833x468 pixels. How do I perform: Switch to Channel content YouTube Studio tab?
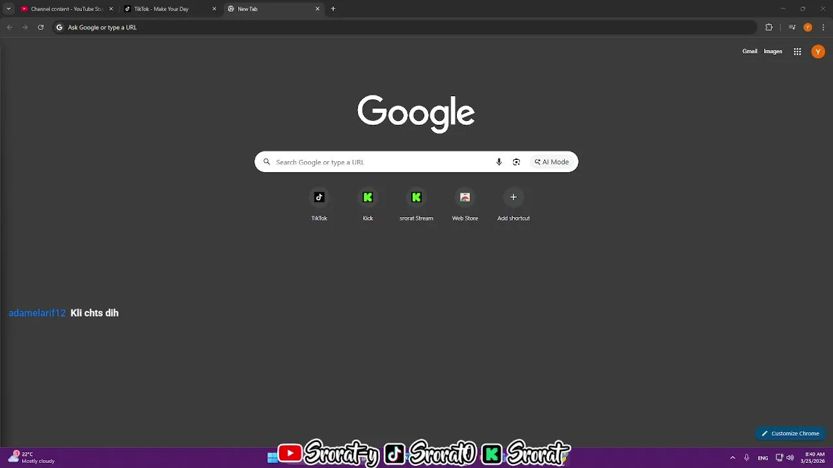67,9
